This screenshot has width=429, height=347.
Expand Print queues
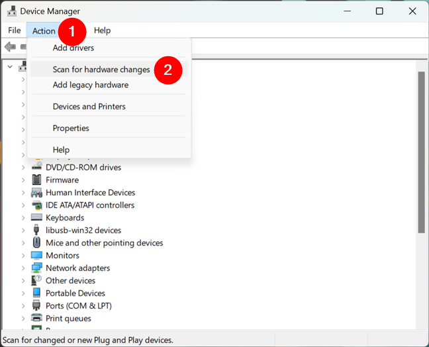(23, 319)
